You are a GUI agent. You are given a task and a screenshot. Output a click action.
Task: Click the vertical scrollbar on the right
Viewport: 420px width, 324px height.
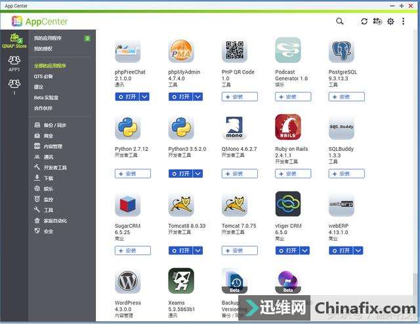(415, 164)
